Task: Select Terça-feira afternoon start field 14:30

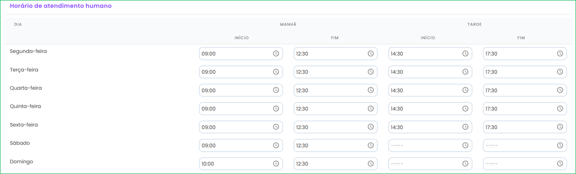Action: (x=430, y=72)
